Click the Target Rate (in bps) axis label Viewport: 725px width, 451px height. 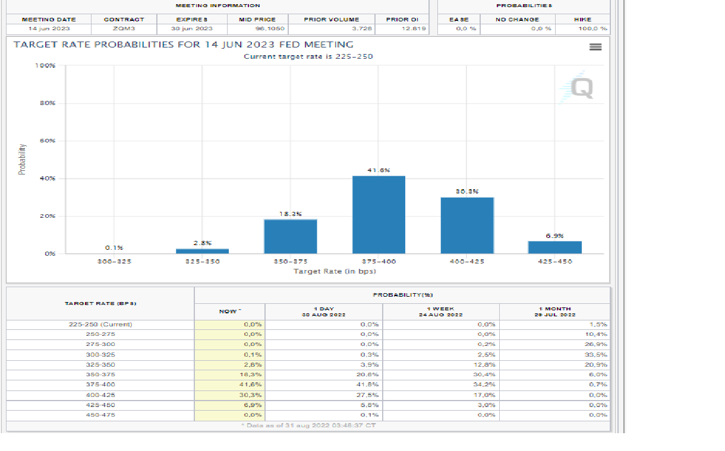click(x=335, y=271)
